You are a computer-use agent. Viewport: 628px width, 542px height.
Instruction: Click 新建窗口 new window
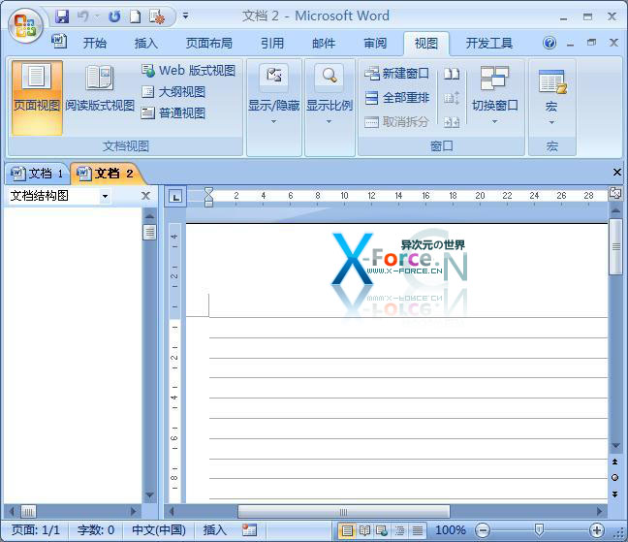coord(396,74)
